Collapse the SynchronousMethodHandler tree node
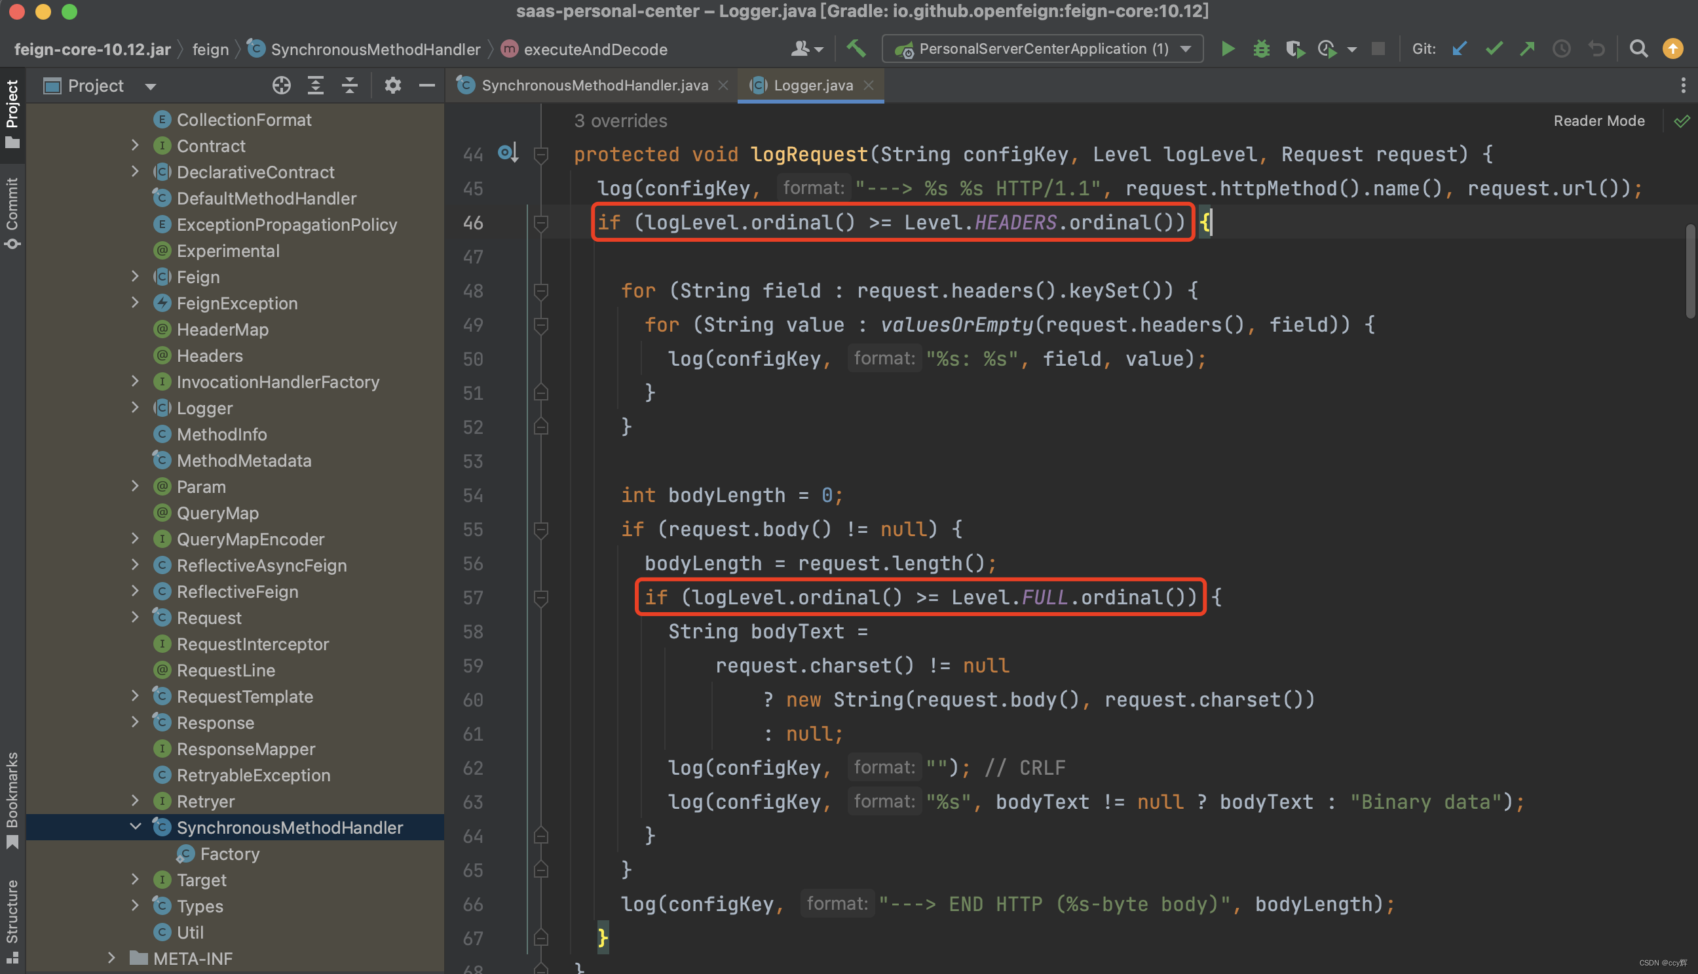 click(136, 827)
